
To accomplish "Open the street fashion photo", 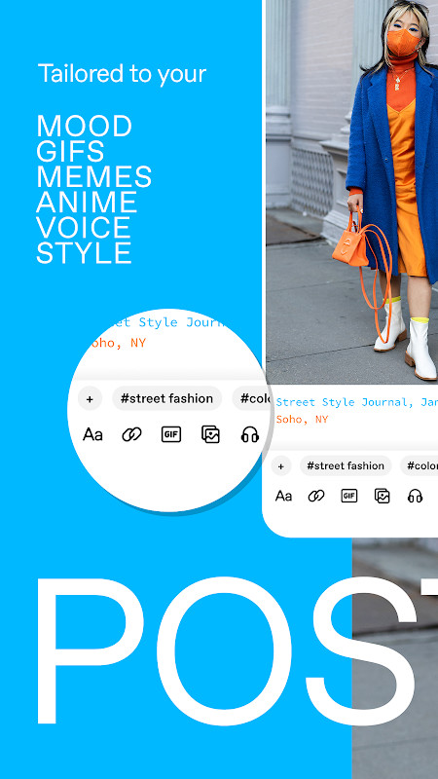I will (351, 191).
